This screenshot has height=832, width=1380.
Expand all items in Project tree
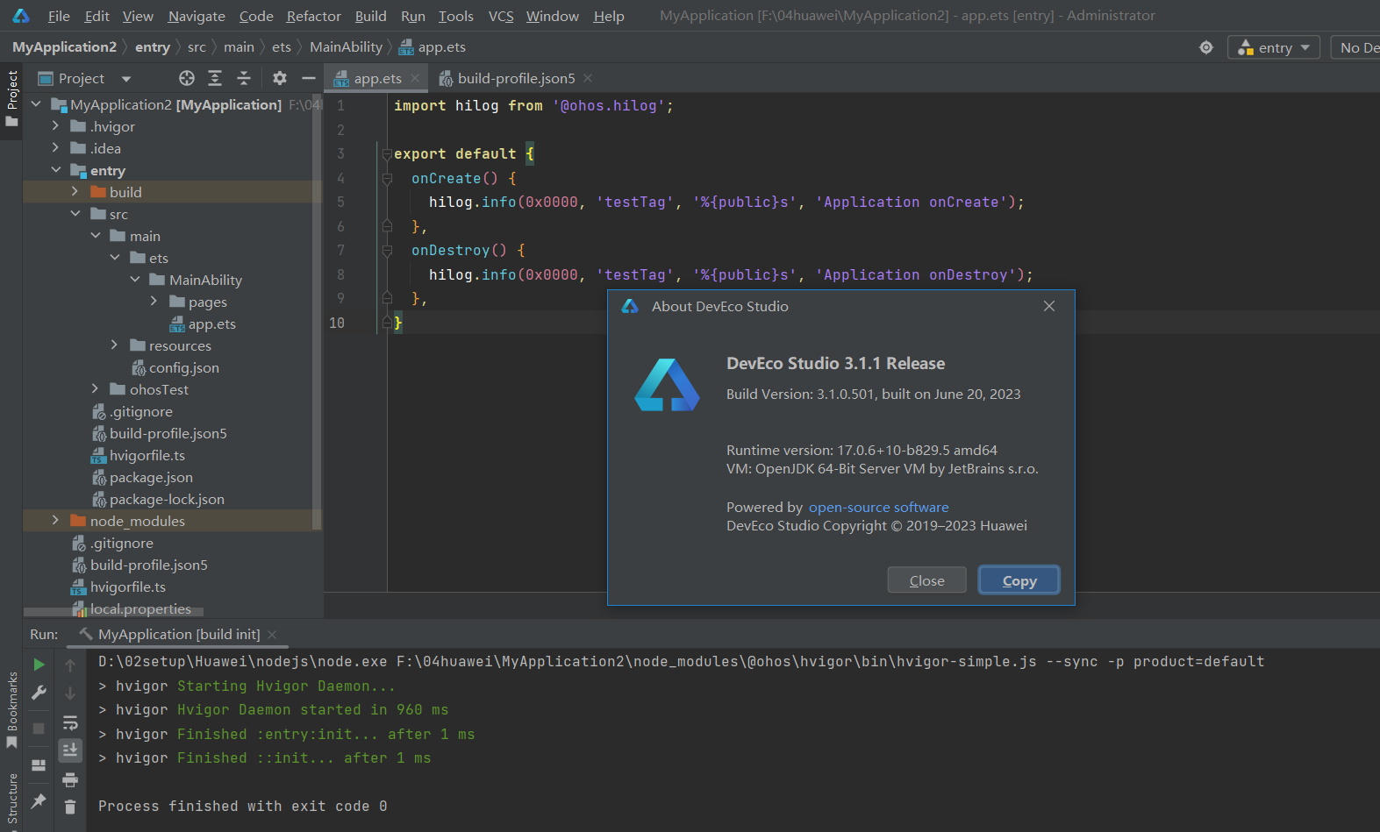[x=215, y=78]
